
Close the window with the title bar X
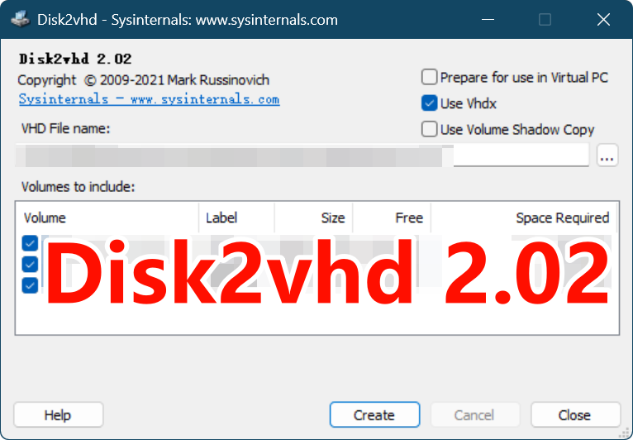coord(603,19)
